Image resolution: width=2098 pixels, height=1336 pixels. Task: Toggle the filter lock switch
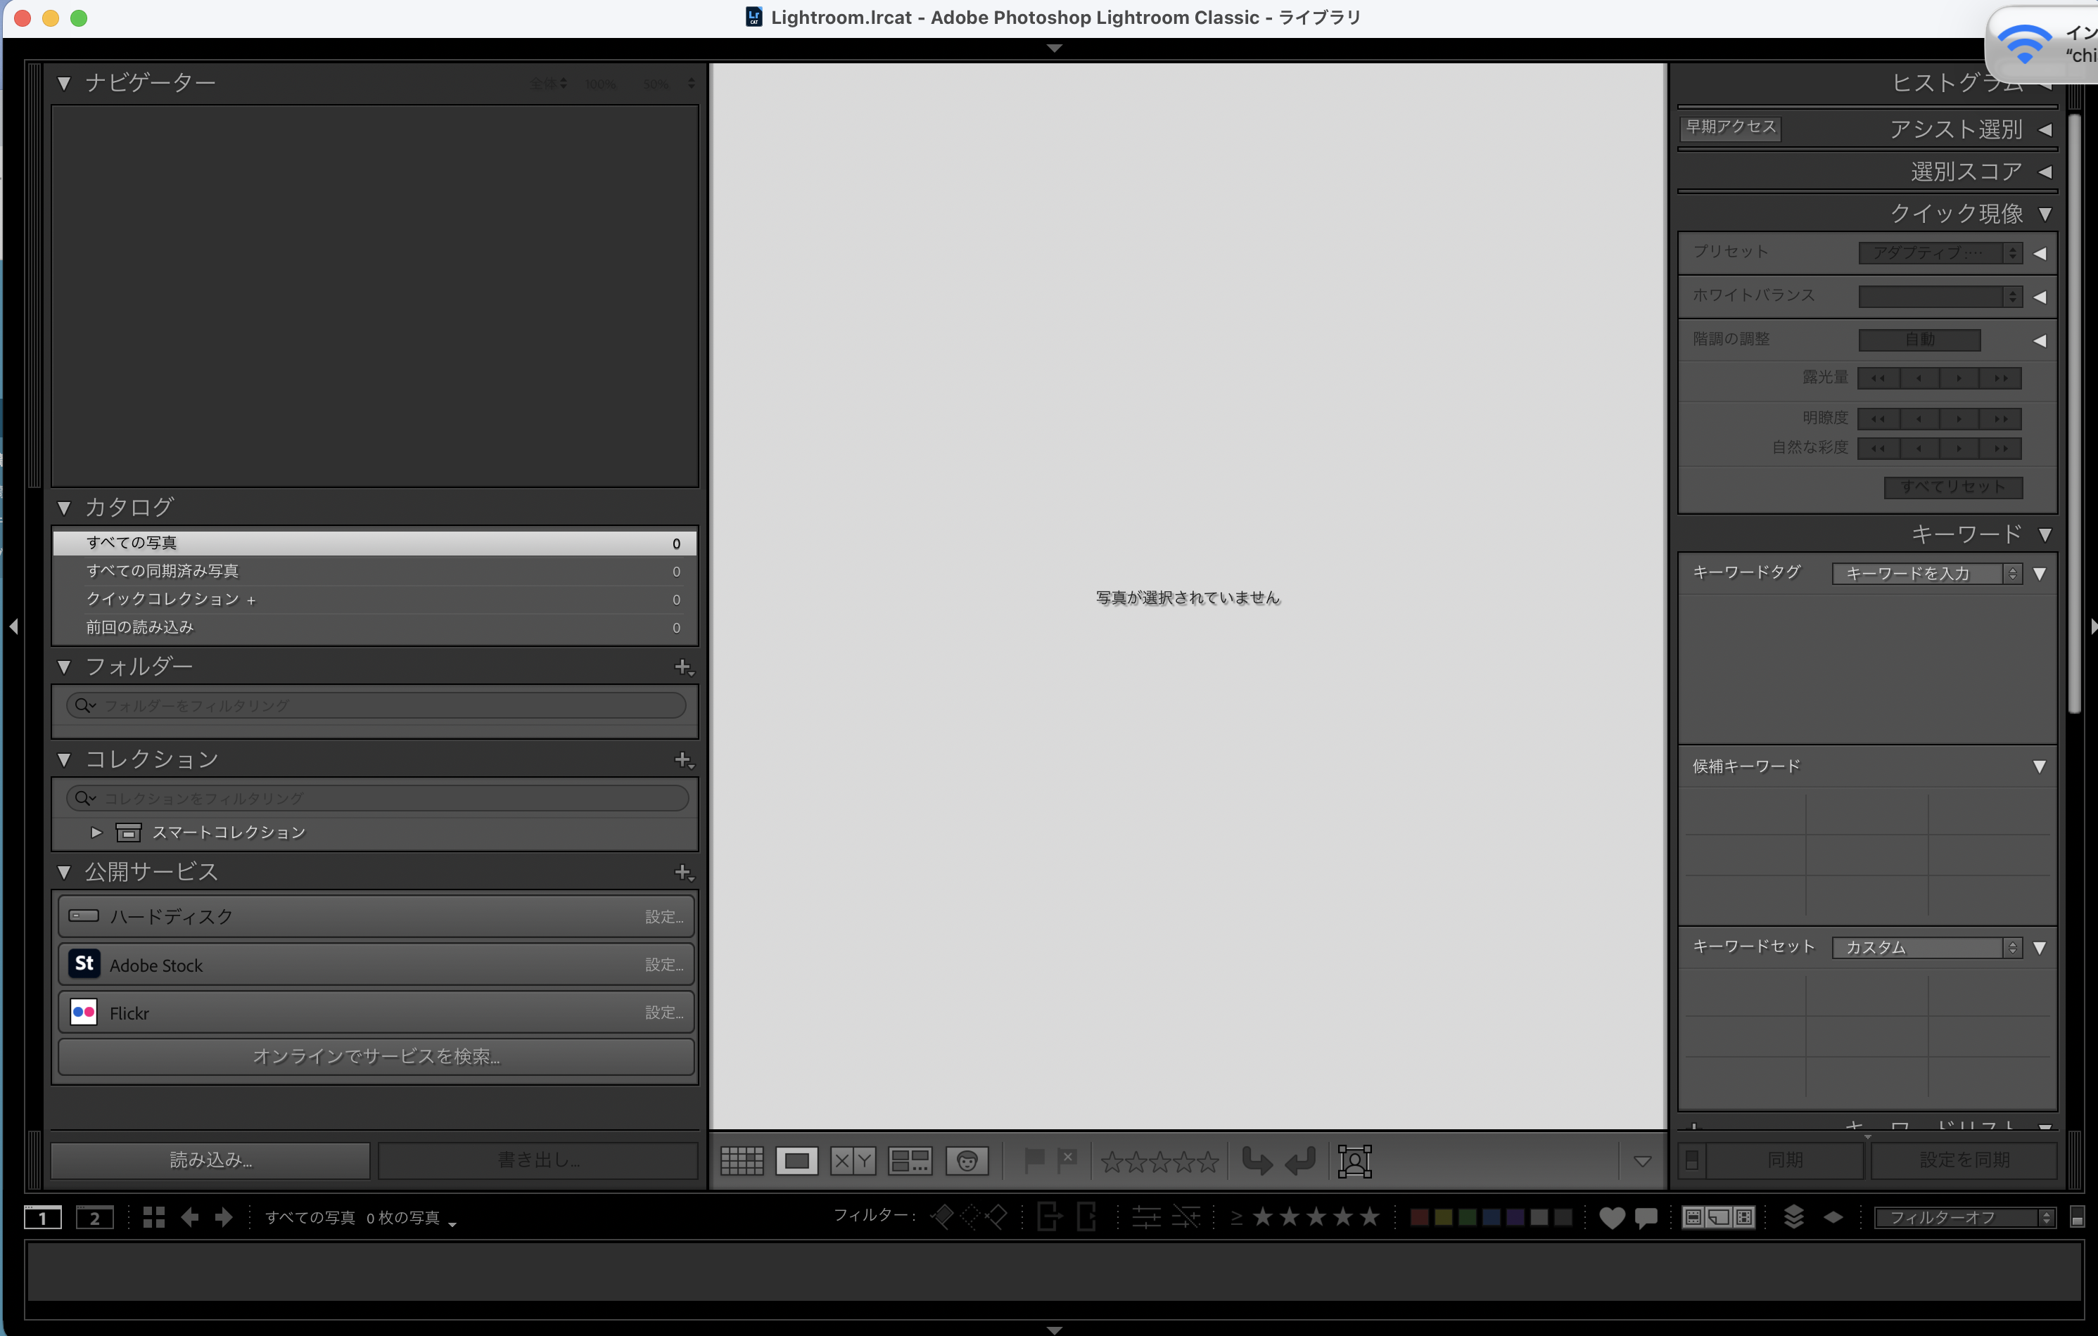pyautogui.click(x=2077, y=1218)
